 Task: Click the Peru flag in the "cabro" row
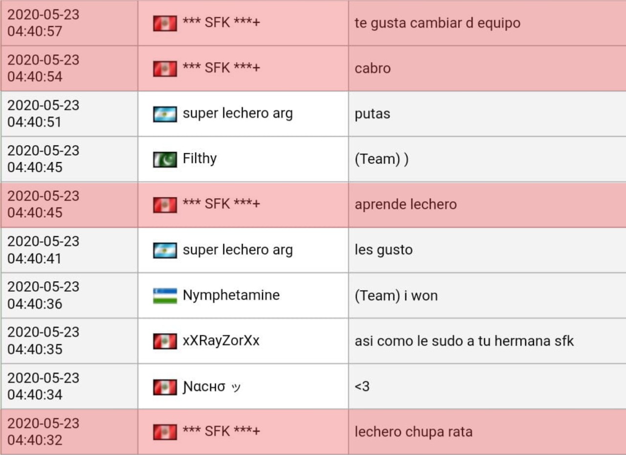coord(165,68)
